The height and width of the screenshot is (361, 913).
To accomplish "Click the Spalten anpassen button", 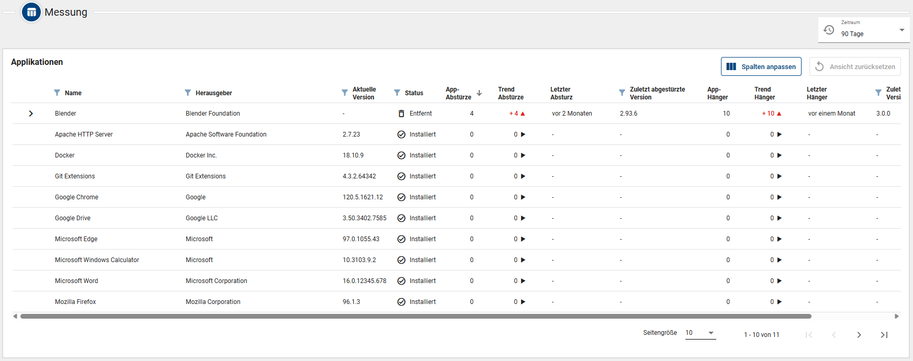I will [x=761, y=66].
